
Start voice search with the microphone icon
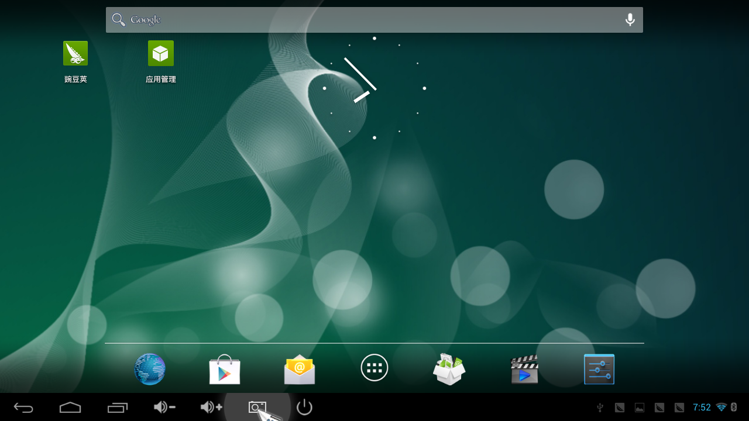(630, 20)
